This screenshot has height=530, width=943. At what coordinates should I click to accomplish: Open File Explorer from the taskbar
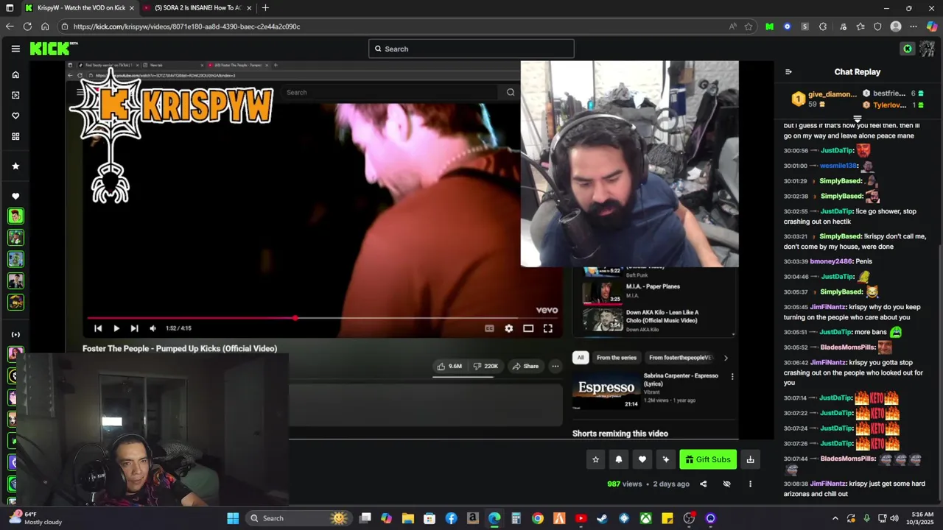click(407, 518)
